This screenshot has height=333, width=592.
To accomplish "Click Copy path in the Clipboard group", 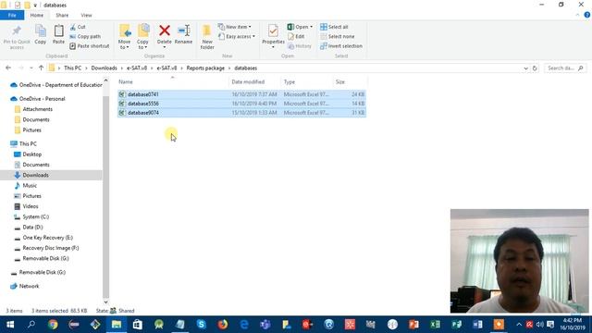I will (85, 36).
